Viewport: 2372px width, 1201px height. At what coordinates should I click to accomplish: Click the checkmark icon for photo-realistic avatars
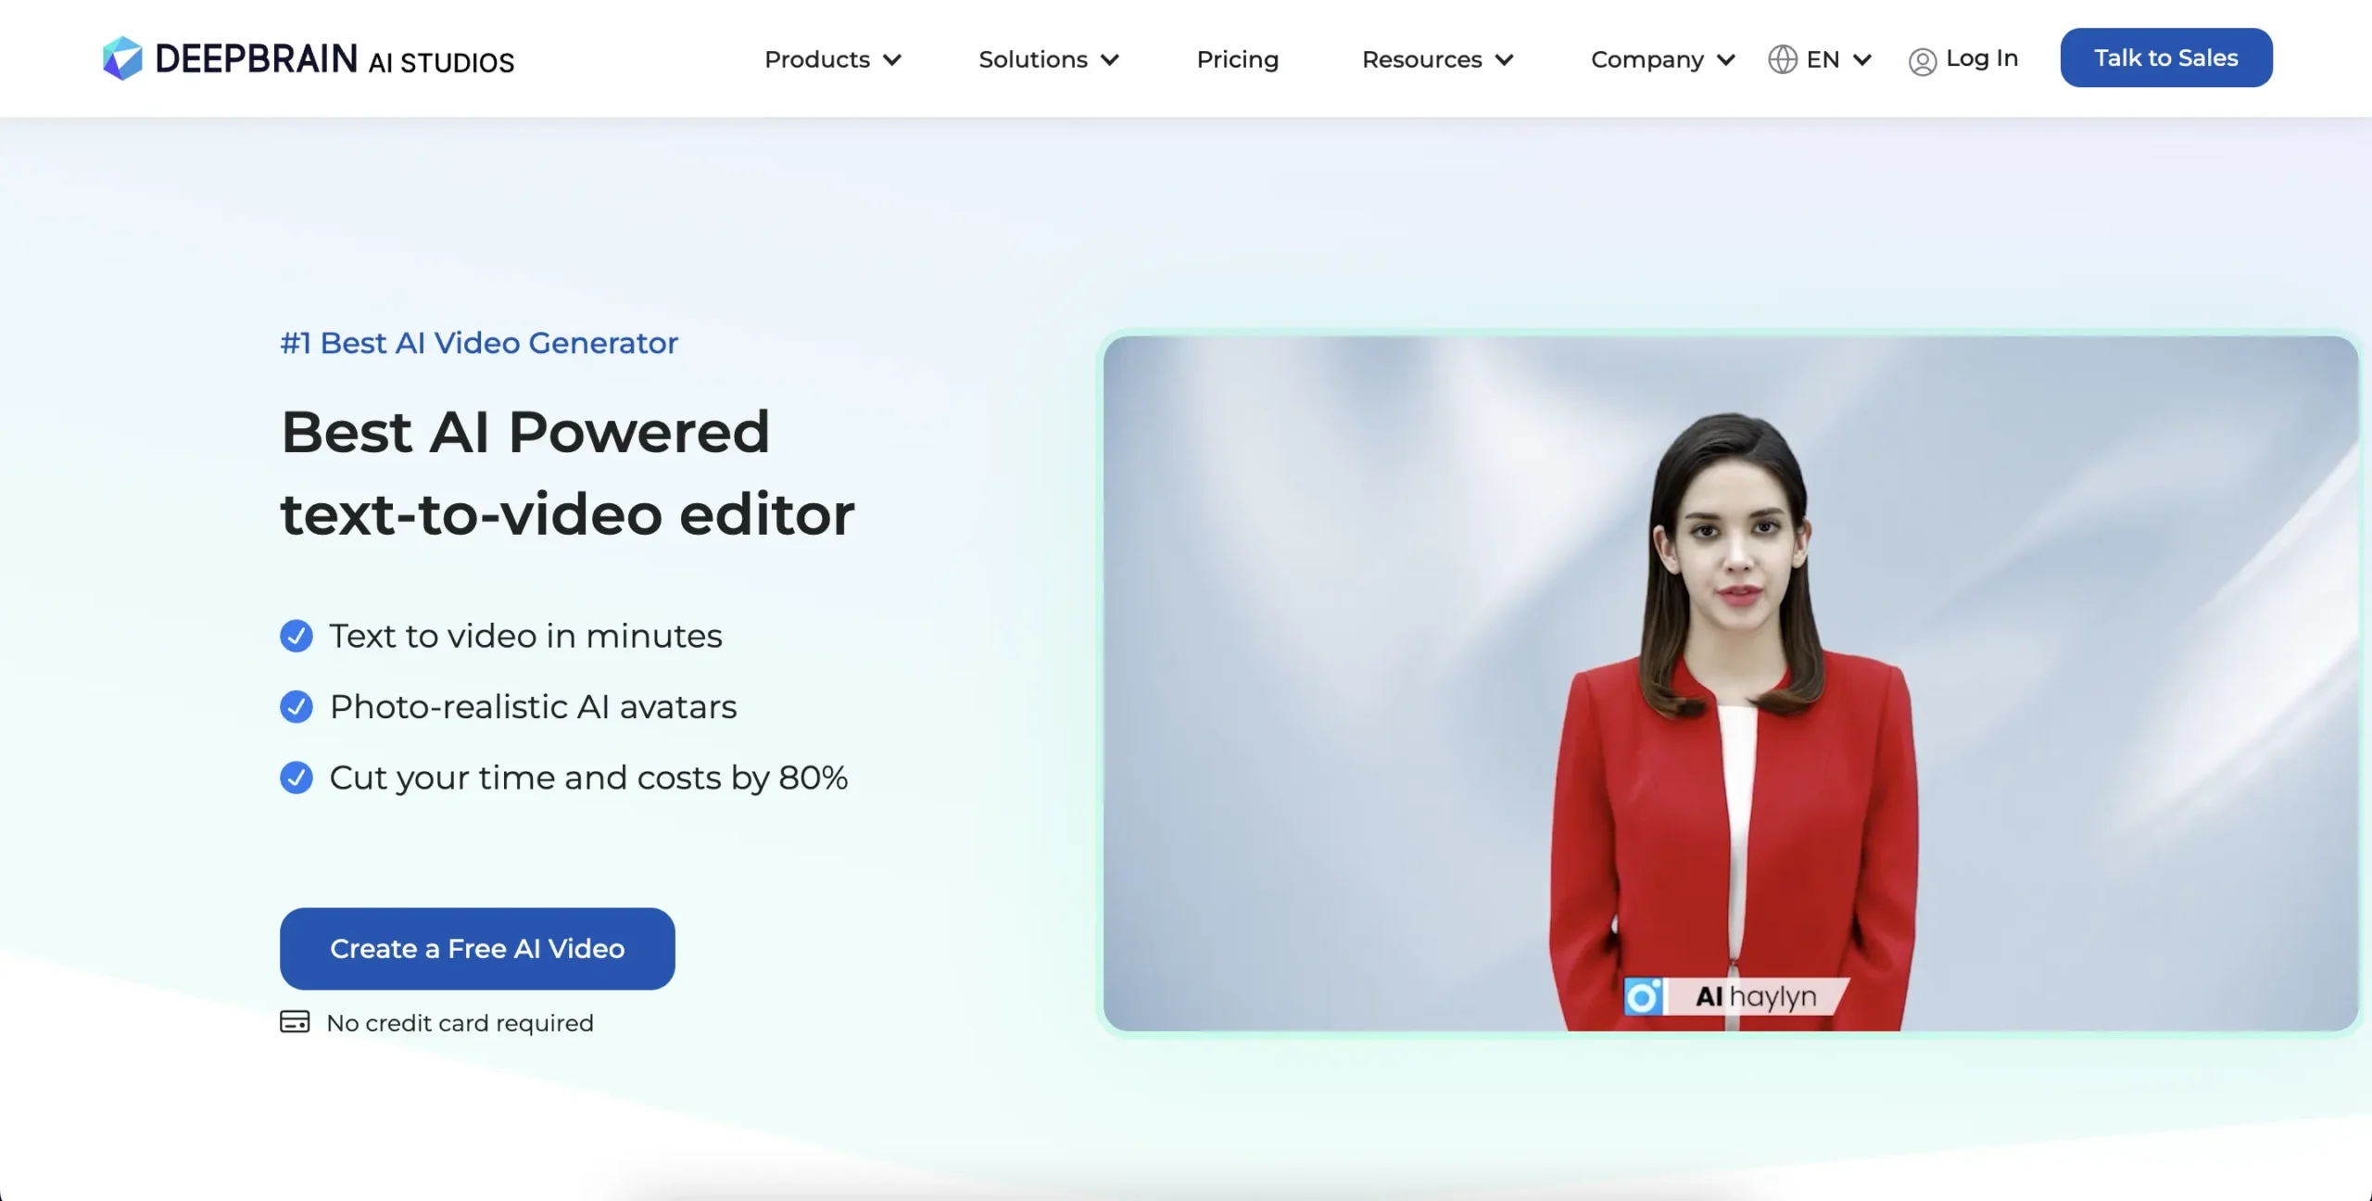coord(296,704)
